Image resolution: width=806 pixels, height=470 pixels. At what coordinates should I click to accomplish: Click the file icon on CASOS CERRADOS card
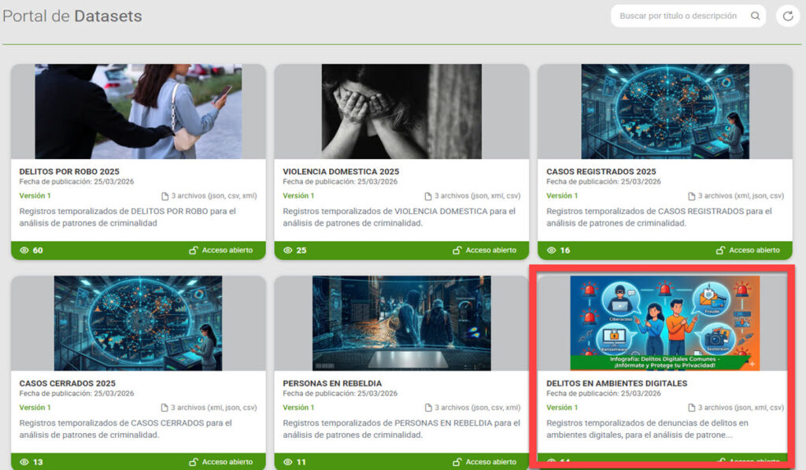[x=165, y=408]
